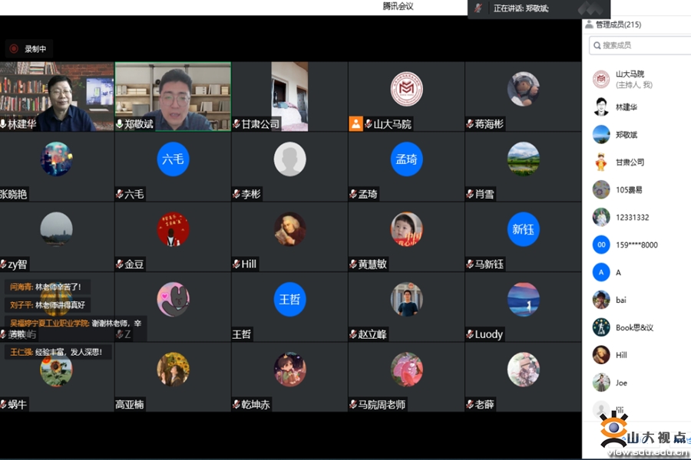Select member 105萧易 in the list
Image resolution: width=691 pixels, height=460 pixels.
pyautogui.click(x=628, y=190)
